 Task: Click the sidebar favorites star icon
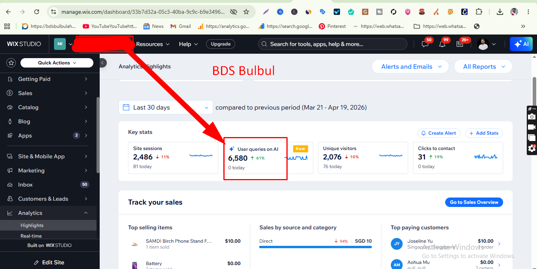(11, 63)
